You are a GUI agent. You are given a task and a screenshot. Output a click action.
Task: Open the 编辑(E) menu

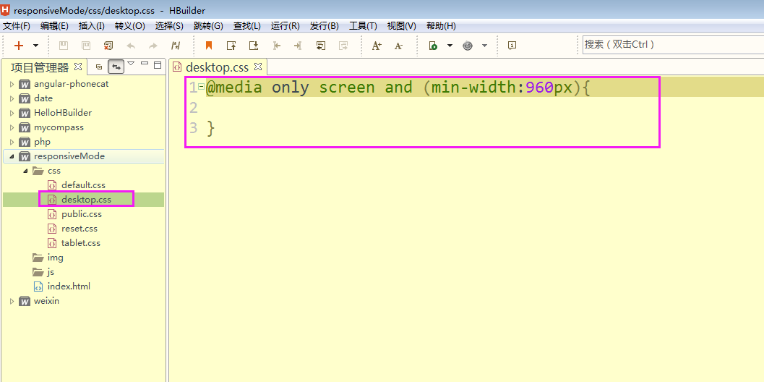(54, 26)
